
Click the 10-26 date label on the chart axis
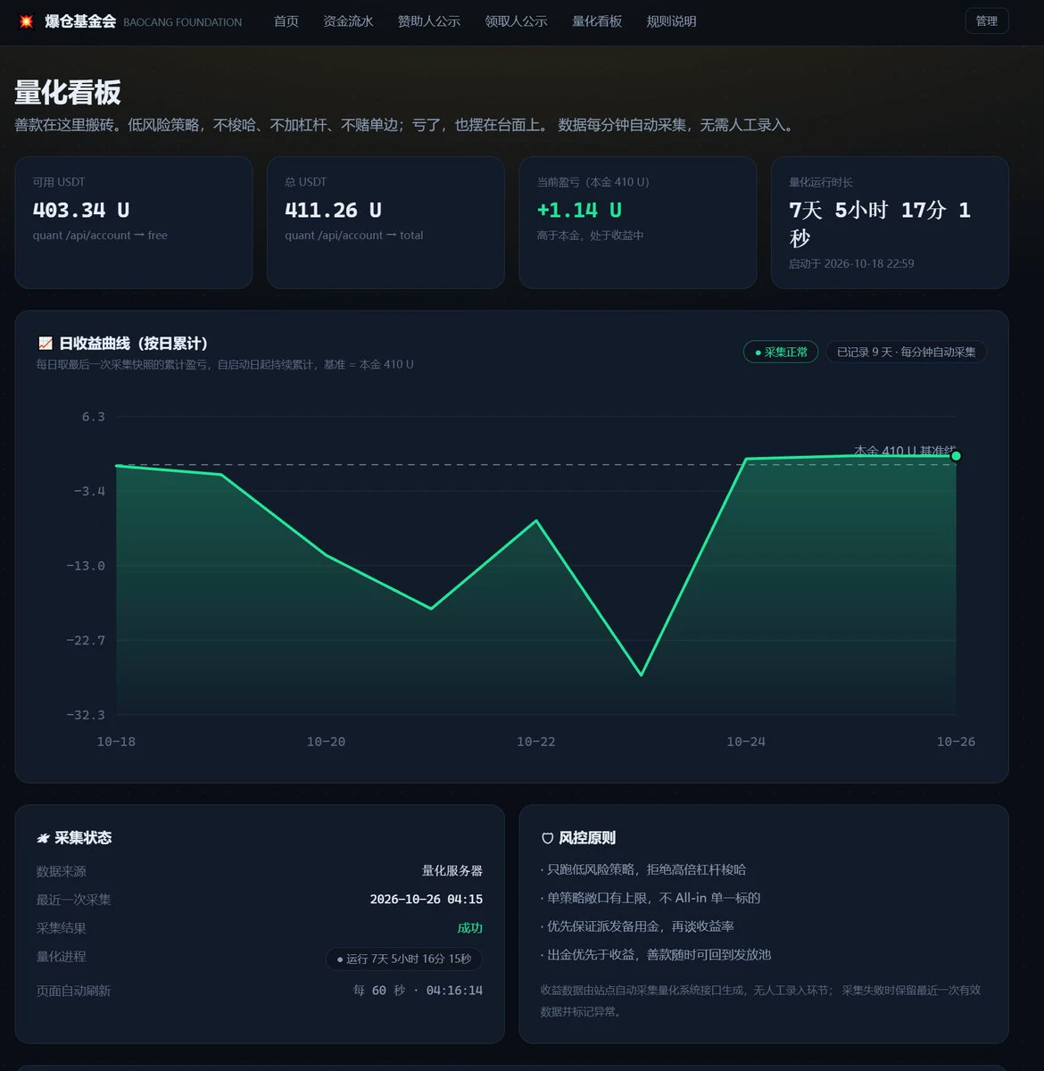pos(956,742)
